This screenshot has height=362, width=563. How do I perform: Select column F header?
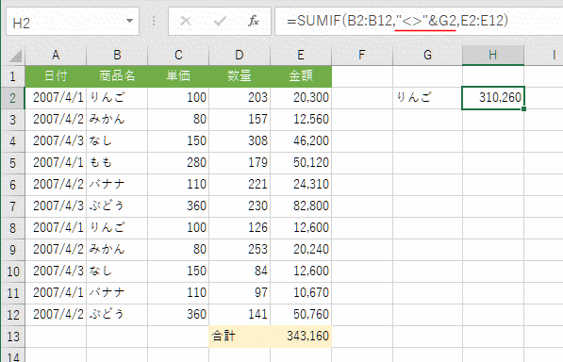[362, 56]
